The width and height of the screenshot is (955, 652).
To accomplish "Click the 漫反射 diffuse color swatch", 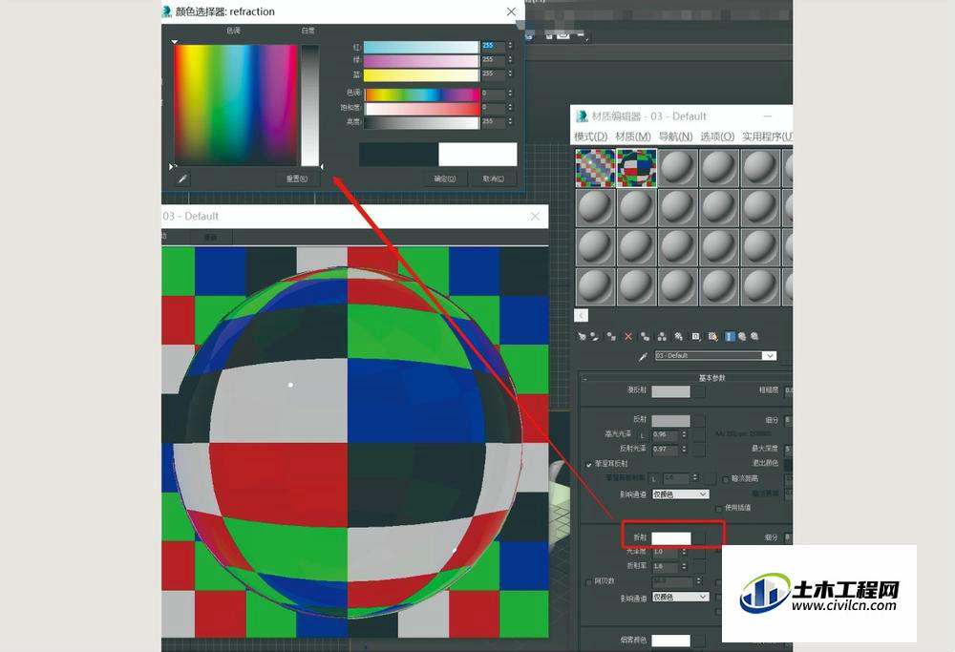I will (x=670, y=391).
